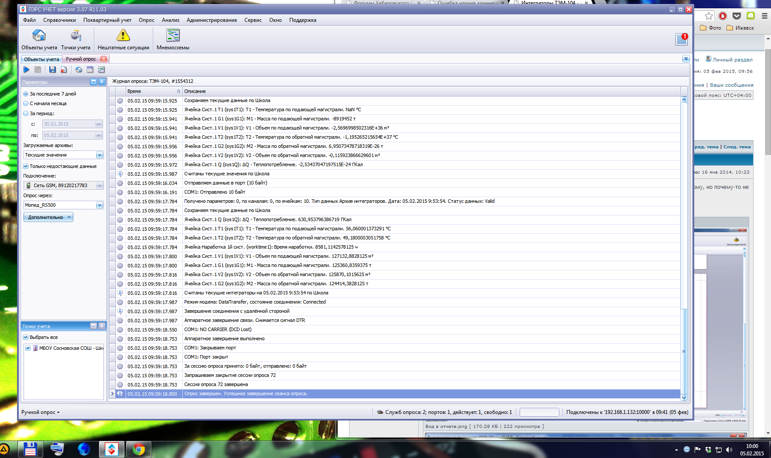771x458 pixels.
Task: Open the chart icon in poll toolbar
Action: 101,70
